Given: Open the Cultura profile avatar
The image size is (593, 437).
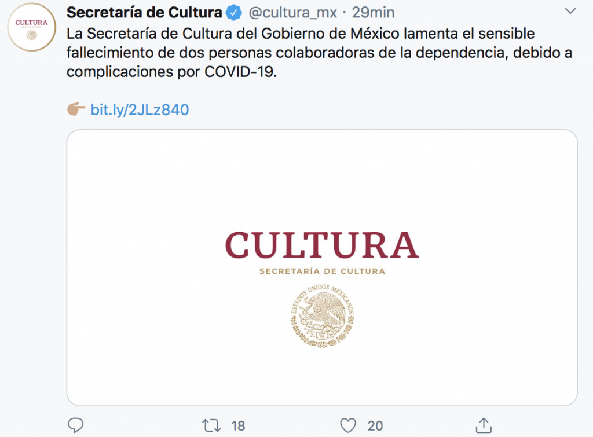Looking at the screenshot, I should (32, 27).
